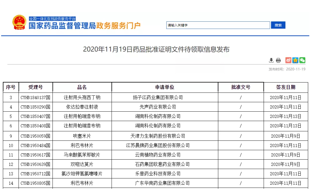The width and height of the screenshot is (311, 193).
Task: Click applicant 天津力生制药股份有限公司
Action: (158, 136)
